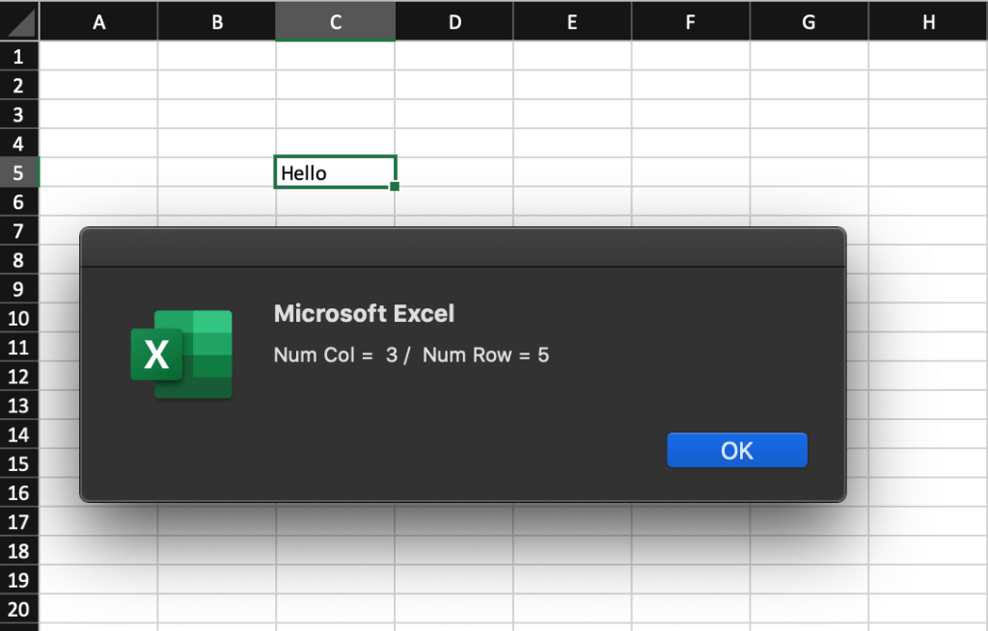This screenshot has width=988, height=631.
Task: Click the fill handle of cell C5
Action: point(395,186)
